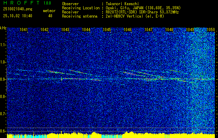Select filename 2510021040.png

(18, 9)
